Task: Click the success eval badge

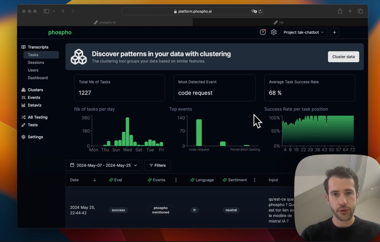Action: [118, 210]
